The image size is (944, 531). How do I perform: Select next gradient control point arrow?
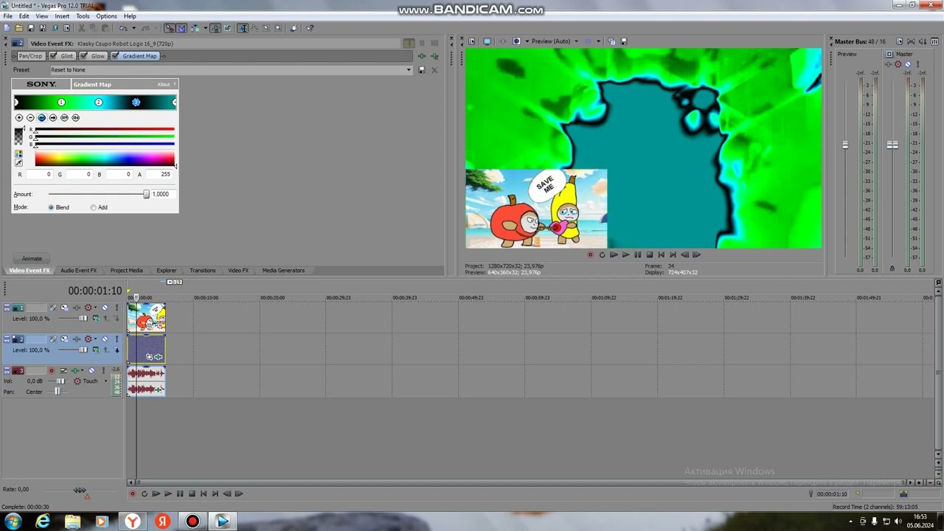[x=52, y=118]
